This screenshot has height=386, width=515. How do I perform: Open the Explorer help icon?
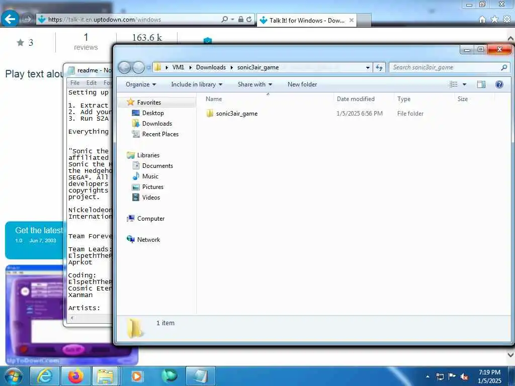pos(499,84)
